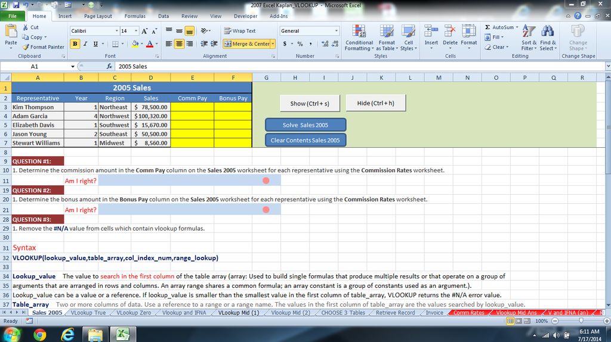Click the Find & Select binoculars icon
This screenshot has height=342, width=611.
click(548, 36)
